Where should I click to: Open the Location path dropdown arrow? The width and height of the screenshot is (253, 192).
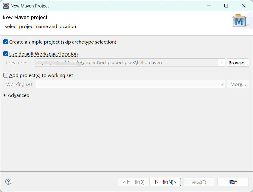(222, 63)
